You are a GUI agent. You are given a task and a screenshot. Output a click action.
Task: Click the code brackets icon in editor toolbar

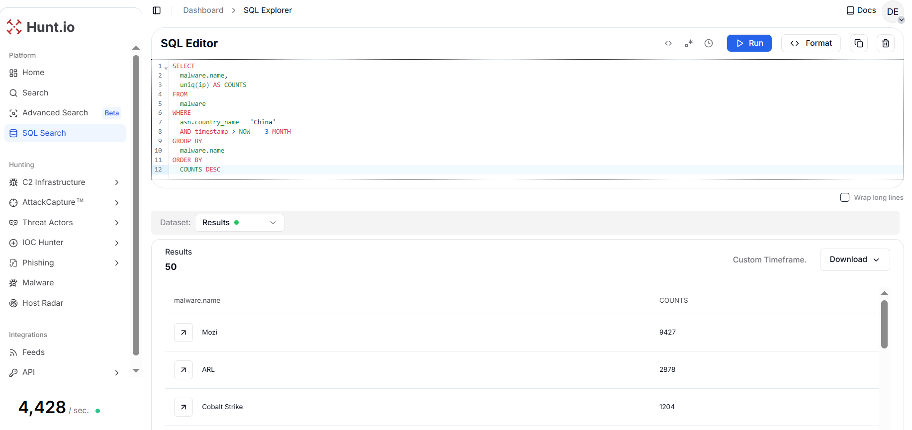(668, 43)
